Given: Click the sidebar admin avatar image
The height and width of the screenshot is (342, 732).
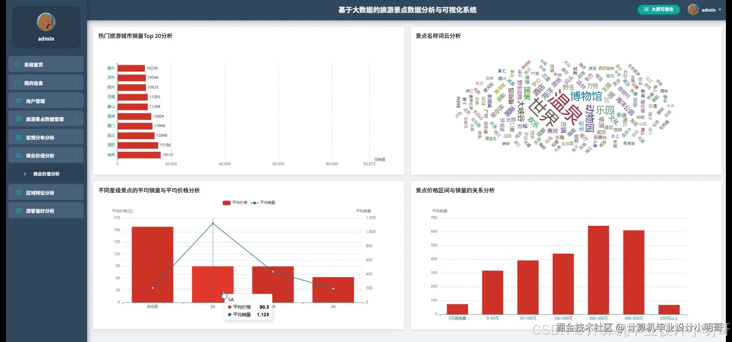Looking at the screenshot, I should (x=46, y=22).
